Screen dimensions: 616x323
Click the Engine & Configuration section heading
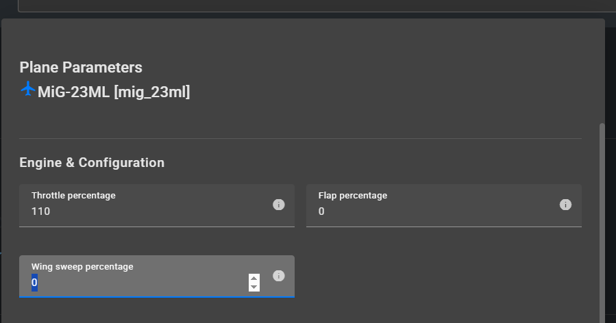(92, 163)
